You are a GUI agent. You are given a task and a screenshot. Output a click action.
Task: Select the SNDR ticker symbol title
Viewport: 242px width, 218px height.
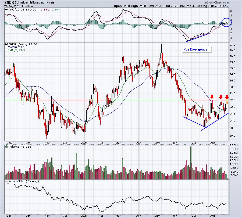pos(9,2)
